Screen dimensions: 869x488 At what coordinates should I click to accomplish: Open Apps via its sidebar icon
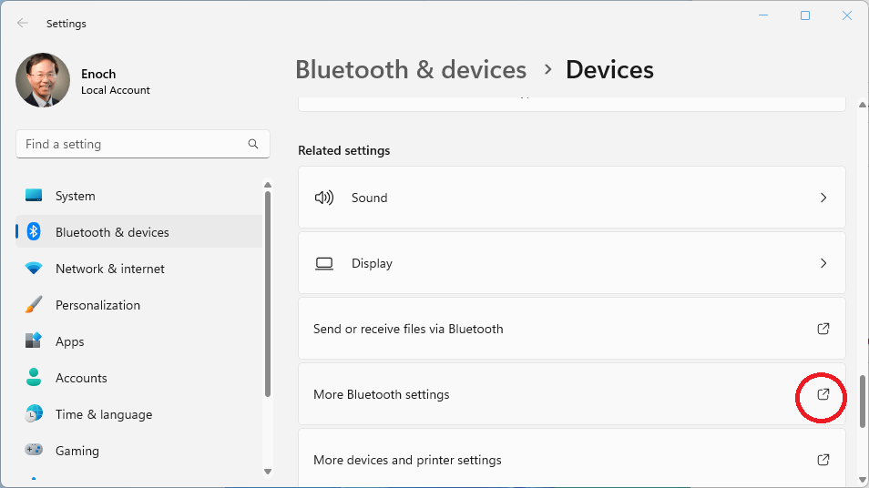click(x=34, y=341)
